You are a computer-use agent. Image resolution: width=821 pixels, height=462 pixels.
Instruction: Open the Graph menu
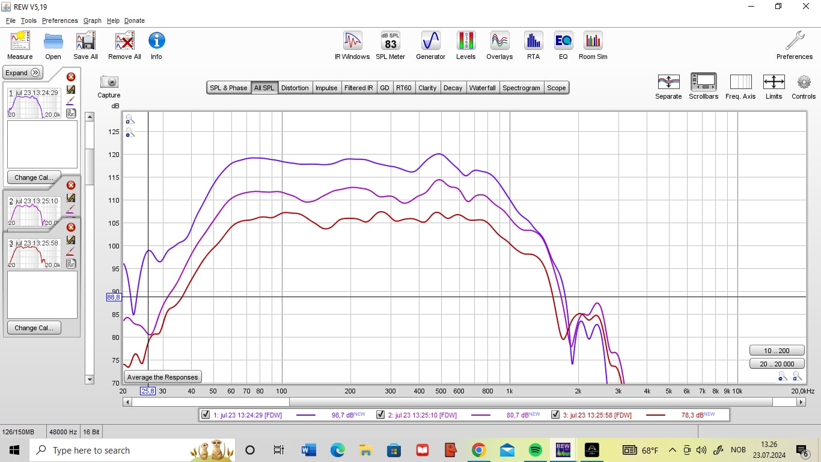tap(92, 20)
